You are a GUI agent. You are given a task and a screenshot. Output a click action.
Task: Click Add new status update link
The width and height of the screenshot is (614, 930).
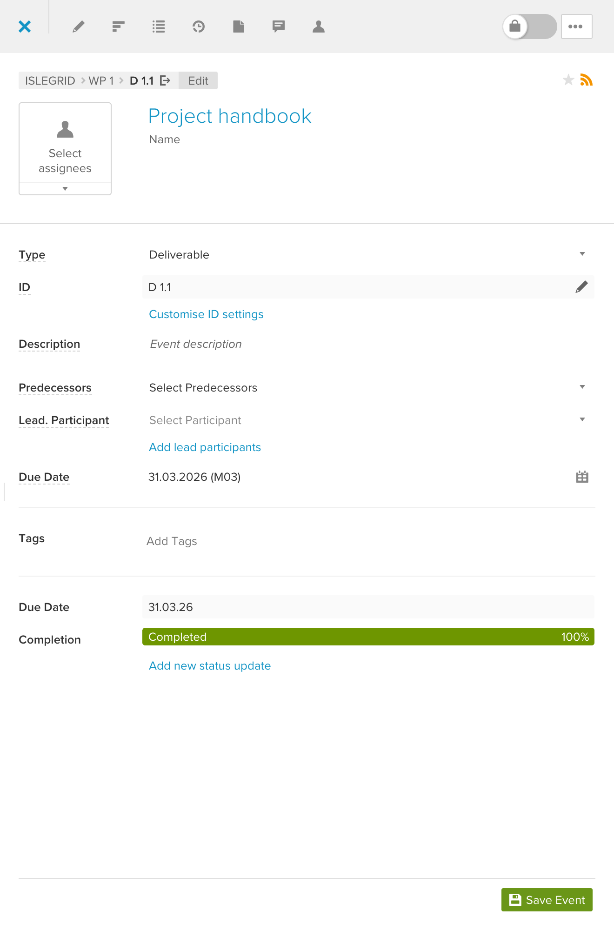coord(210,666)
